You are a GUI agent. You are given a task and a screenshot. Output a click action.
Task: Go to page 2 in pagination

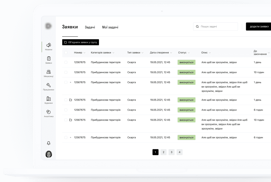coord(164,152)
